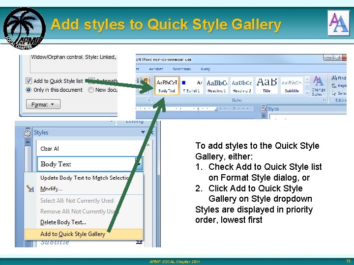Screen dimensions: 354x265
Task: Open the Acrobat ribbon tab
Action: (x=156, y=69)
